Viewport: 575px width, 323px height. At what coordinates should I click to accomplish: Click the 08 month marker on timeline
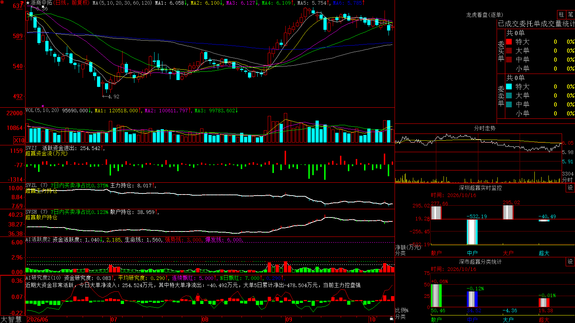pos(205,319)
